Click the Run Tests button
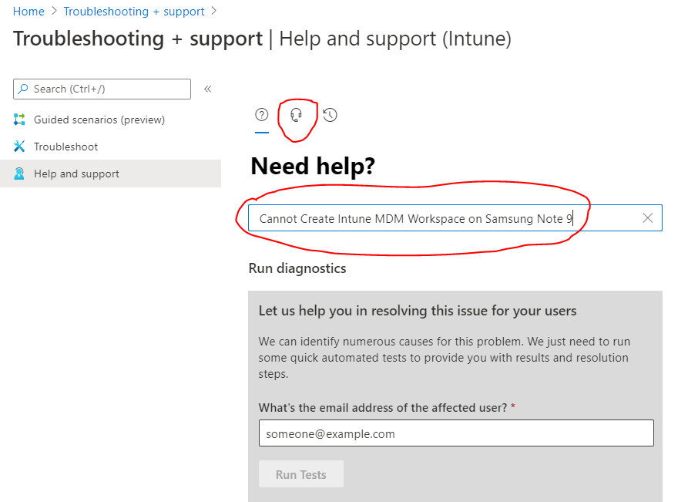 (x=301, y=474)
